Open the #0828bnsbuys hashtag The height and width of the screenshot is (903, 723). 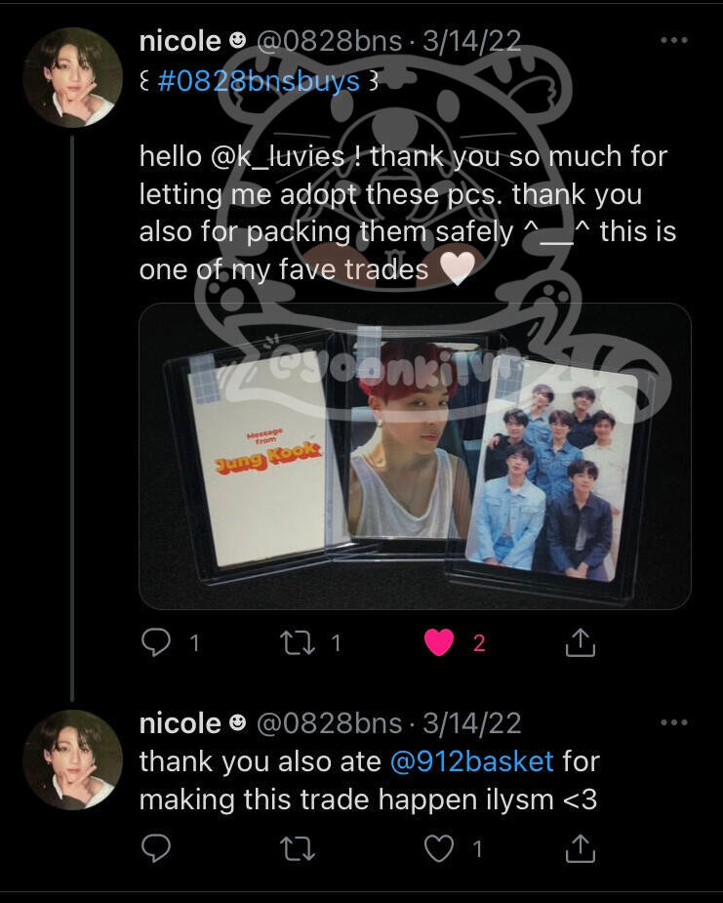click(x=259, y=81)
